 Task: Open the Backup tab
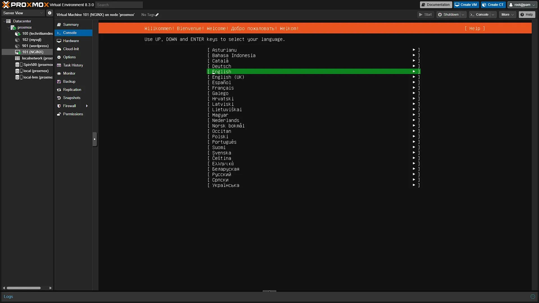point(74,82)
